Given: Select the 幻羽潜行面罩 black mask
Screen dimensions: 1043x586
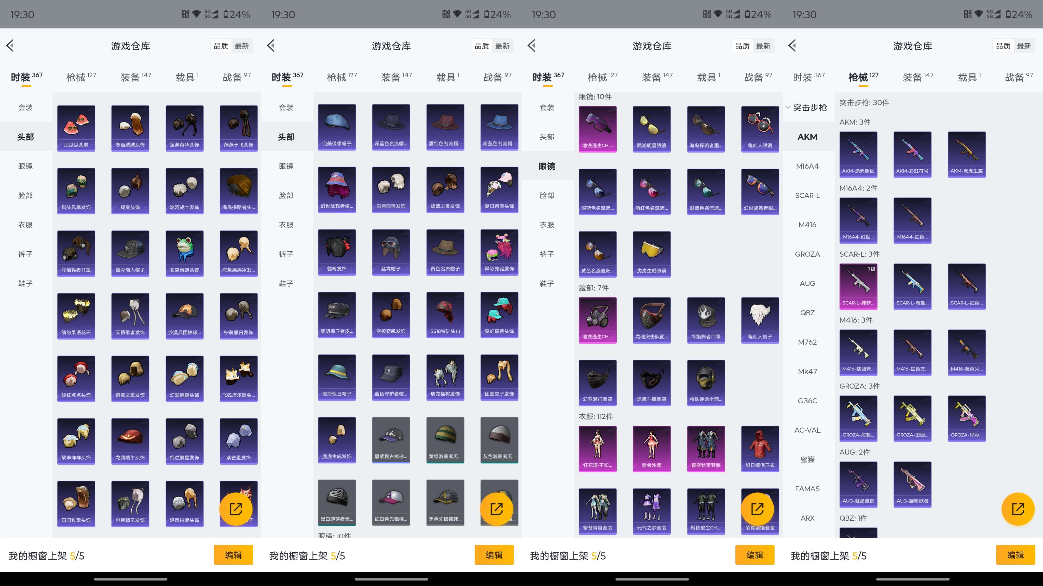Looking at the screenshot, I should click(x=598, y=383).
